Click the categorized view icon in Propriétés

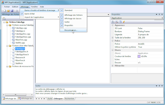(x=113, y=22)
